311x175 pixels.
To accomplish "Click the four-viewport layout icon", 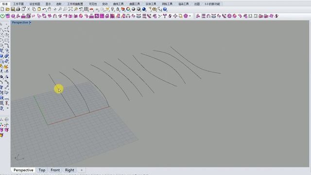I will 86,9.
